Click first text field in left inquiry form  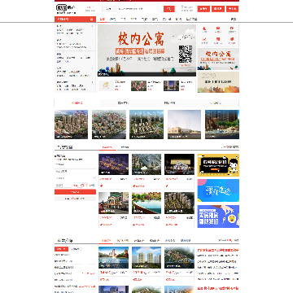tap(75, 164)
